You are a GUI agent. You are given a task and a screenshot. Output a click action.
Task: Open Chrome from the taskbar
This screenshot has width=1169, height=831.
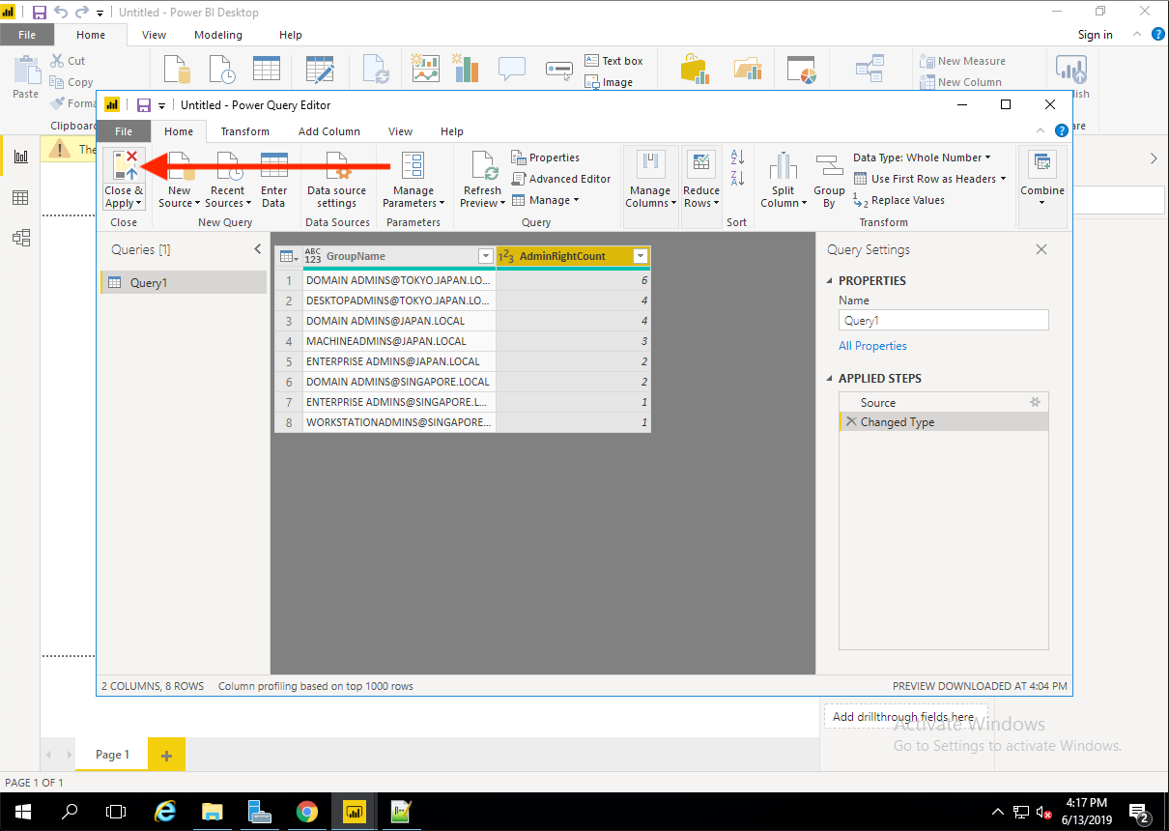(307, 812)
